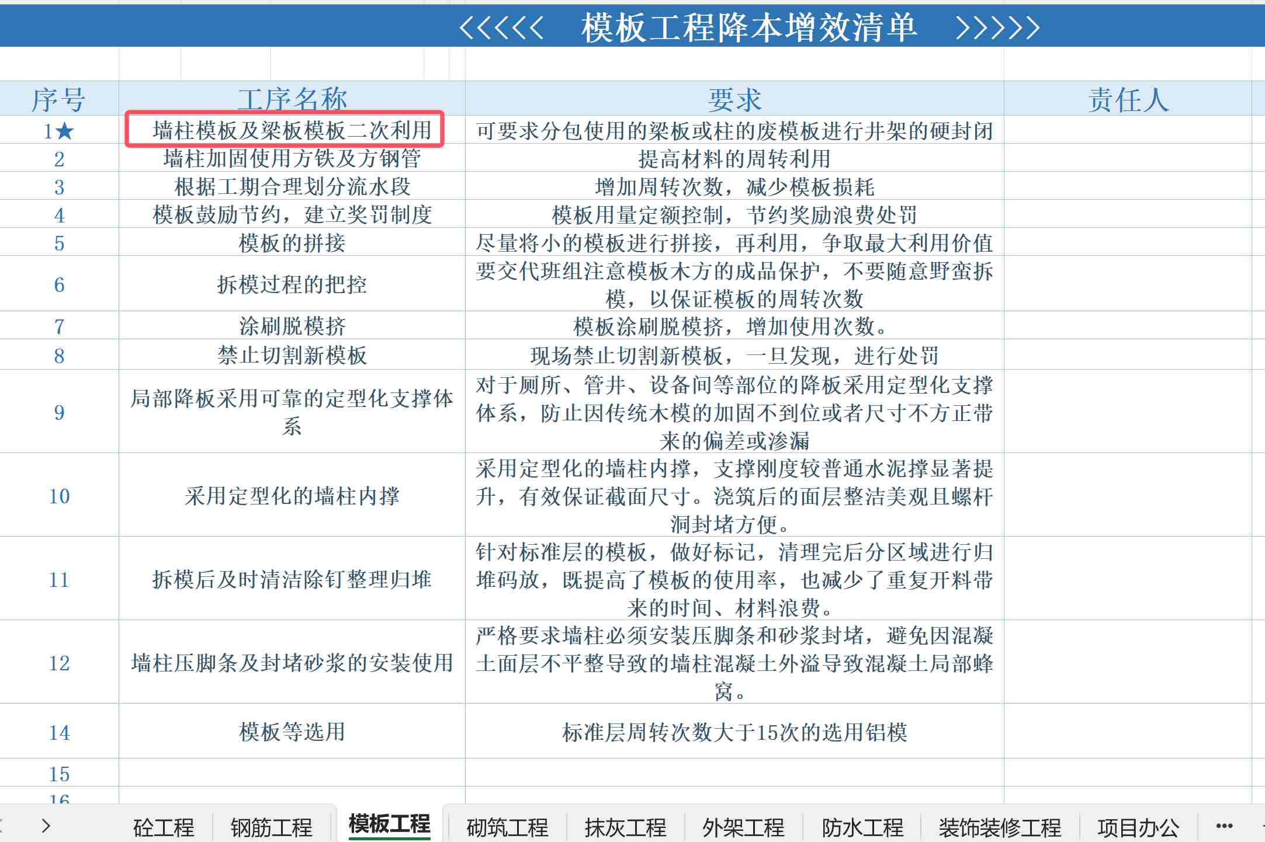1265x842 pixels.
Task: Switch to the 钢筋工程 sheet tab
Action: point(272,827)
